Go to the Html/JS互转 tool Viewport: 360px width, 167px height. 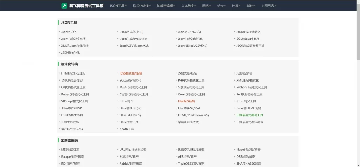click(x=186, y=101)
